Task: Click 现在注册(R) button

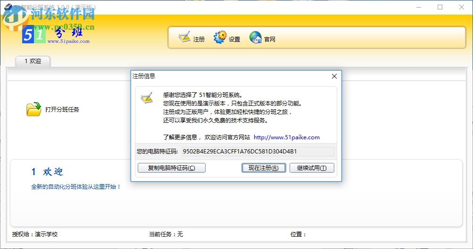Action: pos(264,168)
